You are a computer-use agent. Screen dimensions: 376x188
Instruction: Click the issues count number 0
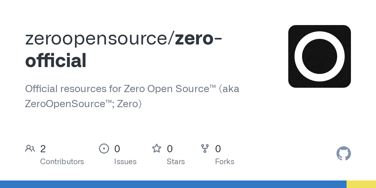coord(117,149)
